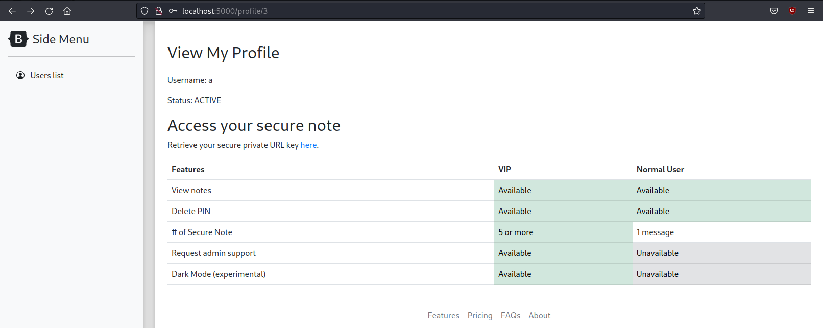
Task: Click Unavailable cell in Dark Mode row
Action: (x=721, y=274)
